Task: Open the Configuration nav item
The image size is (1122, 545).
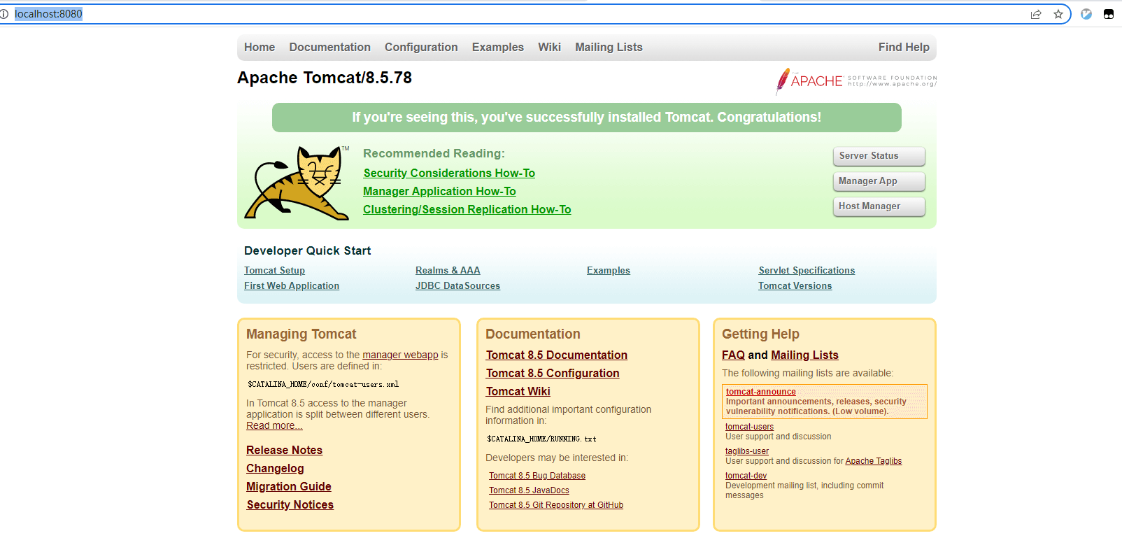Action: 421,47
